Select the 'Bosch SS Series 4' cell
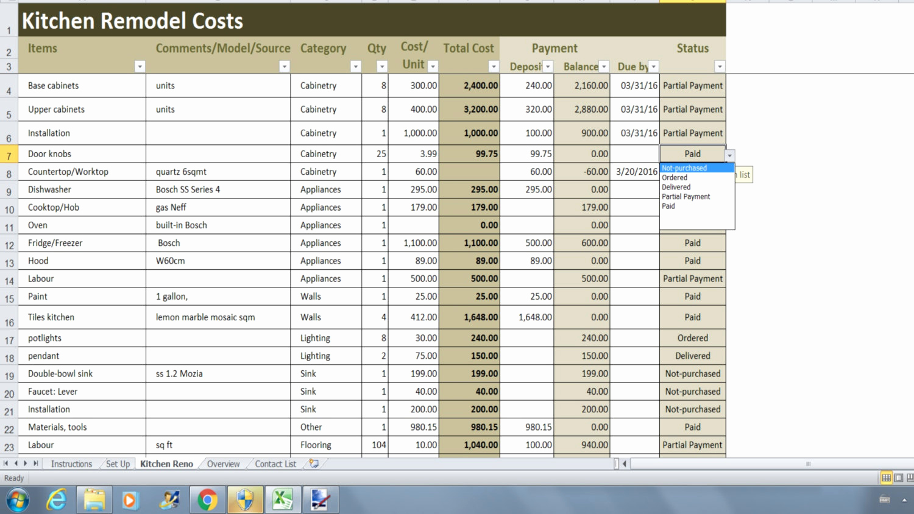The height and width of the screenshot is (514, 914). [218, 189]
